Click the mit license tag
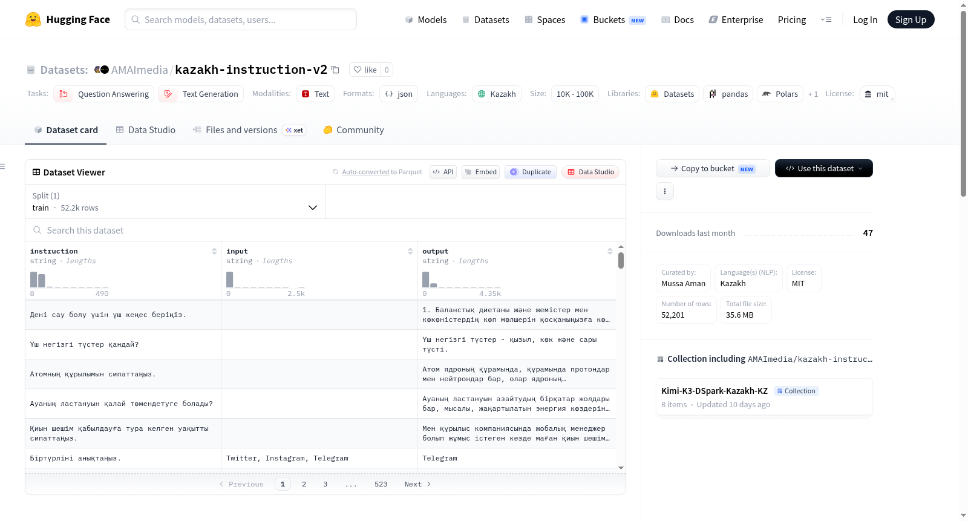Screen dimensions: 968x521 point(877,94)
